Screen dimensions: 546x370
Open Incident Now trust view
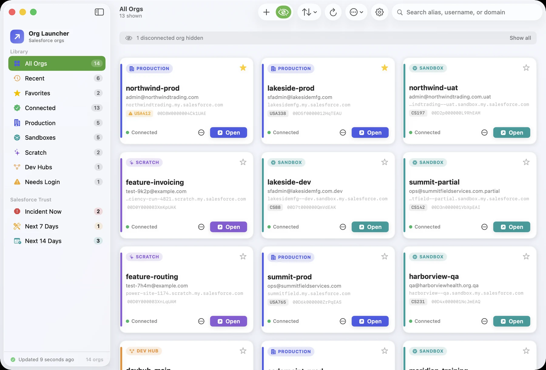[57, 211]
